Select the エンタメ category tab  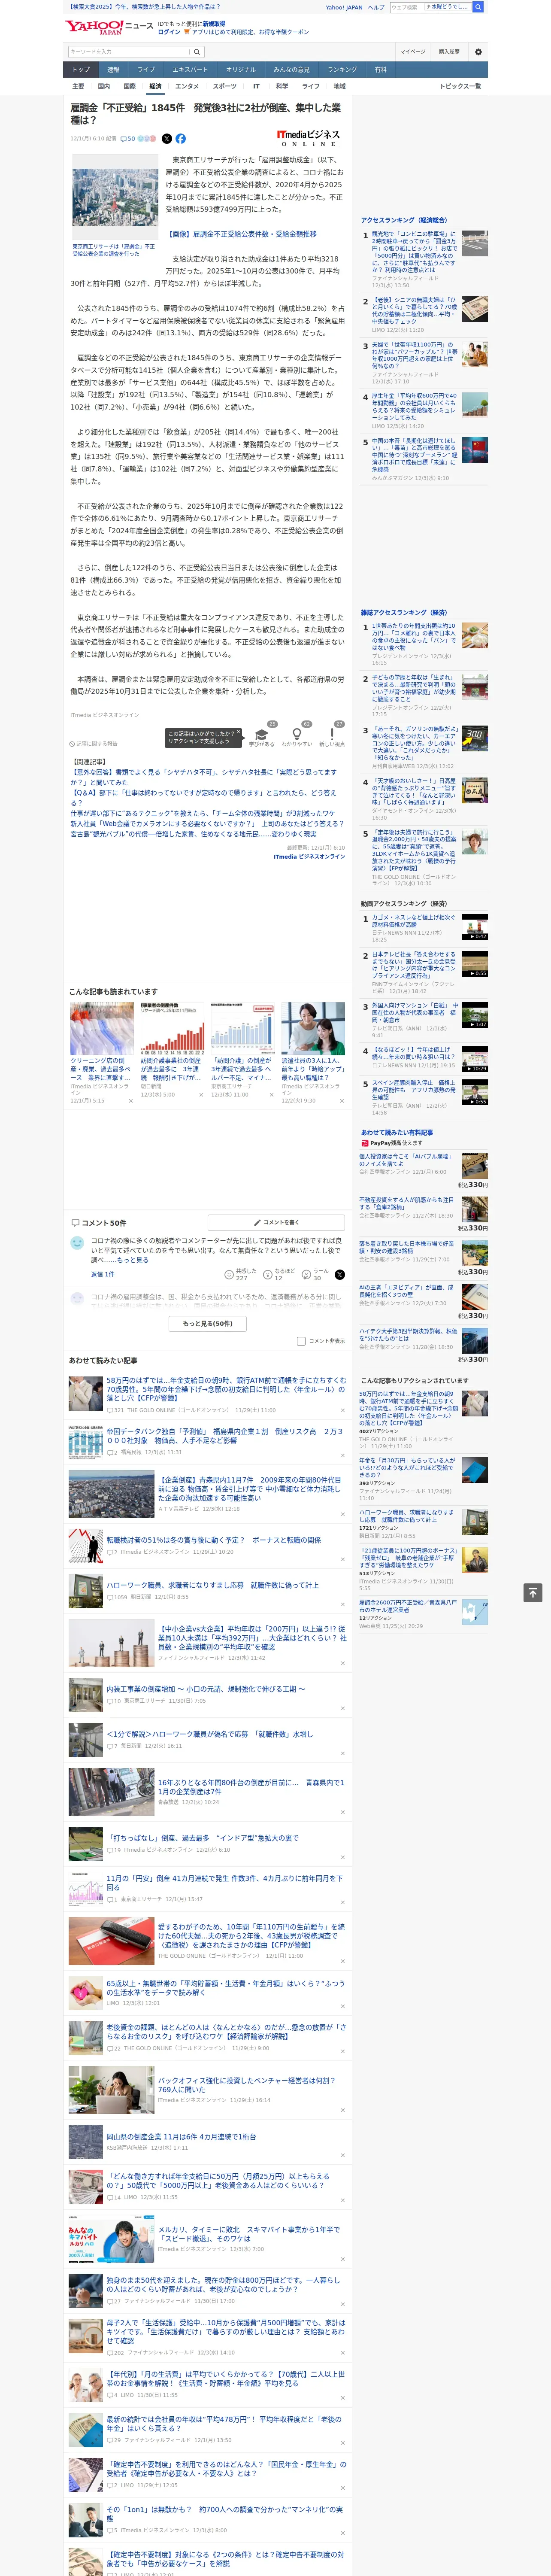point(187,87)
